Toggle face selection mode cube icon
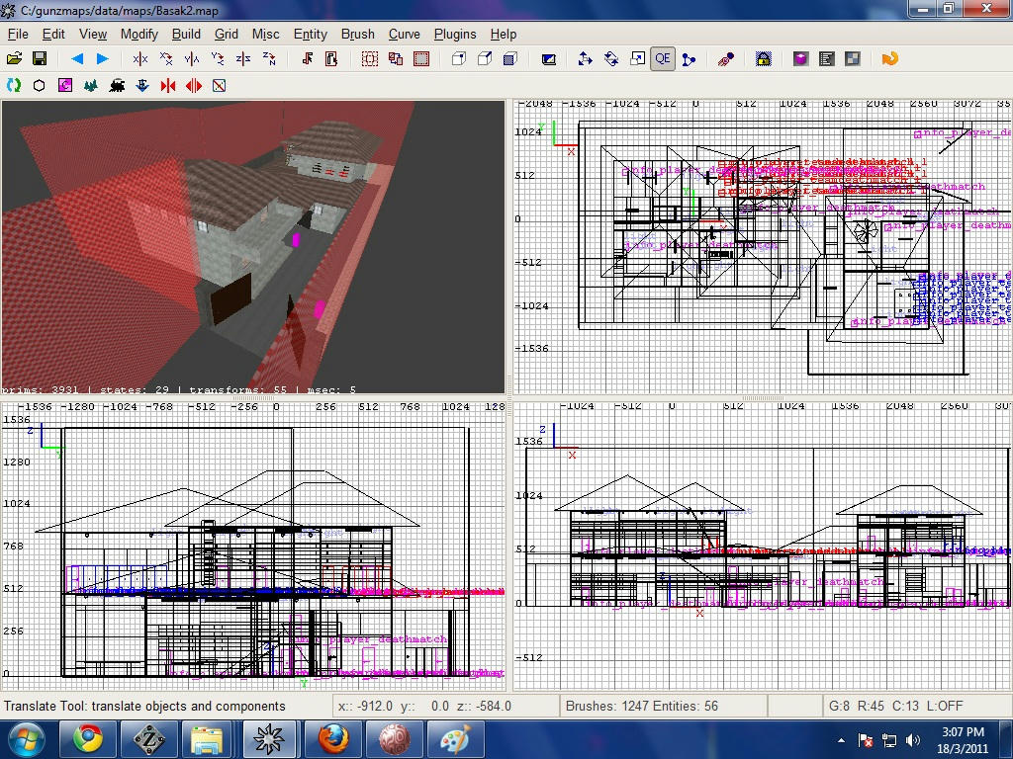Viewport: 1013px width, 759px height. [510, 59]
